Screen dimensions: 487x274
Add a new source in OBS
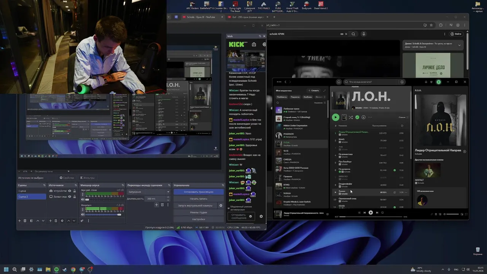50,221
